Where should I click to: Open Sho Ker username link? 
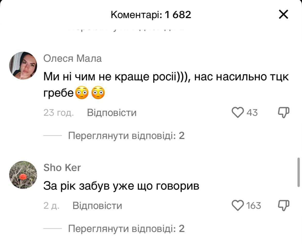coord(62,168)
